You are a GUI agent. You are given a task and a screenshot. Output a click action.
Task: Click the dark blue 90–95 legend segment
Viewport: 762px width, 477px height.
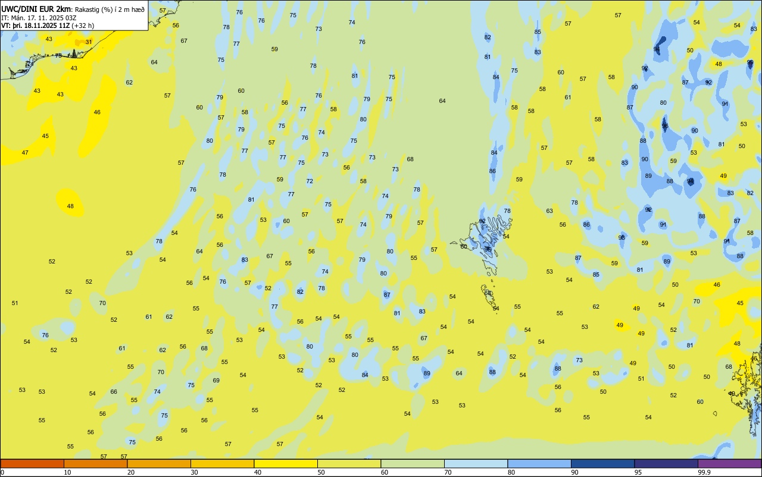[602, 463]
